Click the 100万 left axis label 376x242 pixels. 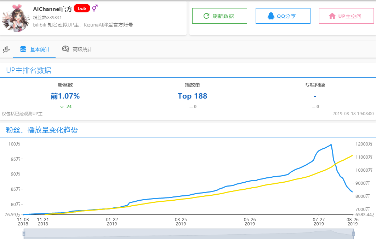[14, 144]
